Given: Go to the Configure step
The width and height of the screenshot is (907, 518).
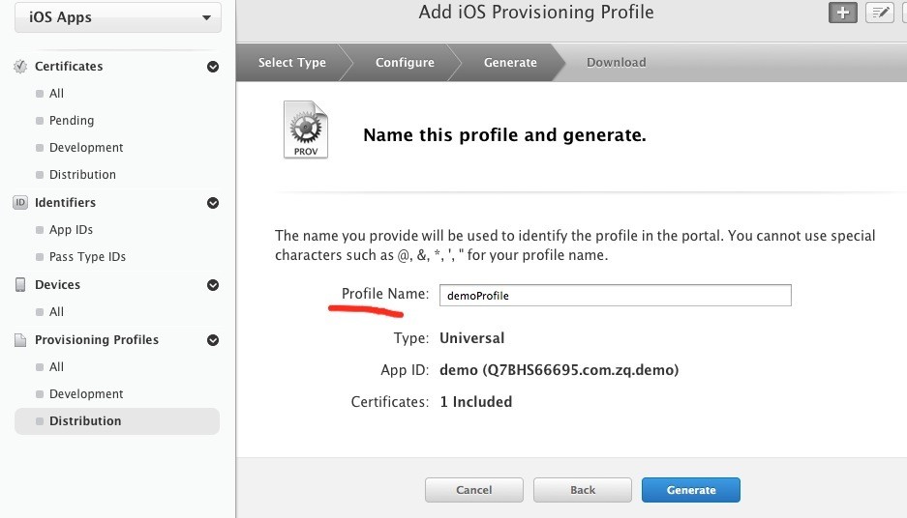Looking at the screenshot, I should (405, 63).
